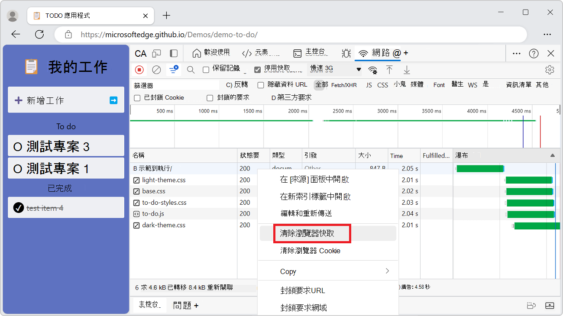Toggle the filter bar funnel icon

174,69
